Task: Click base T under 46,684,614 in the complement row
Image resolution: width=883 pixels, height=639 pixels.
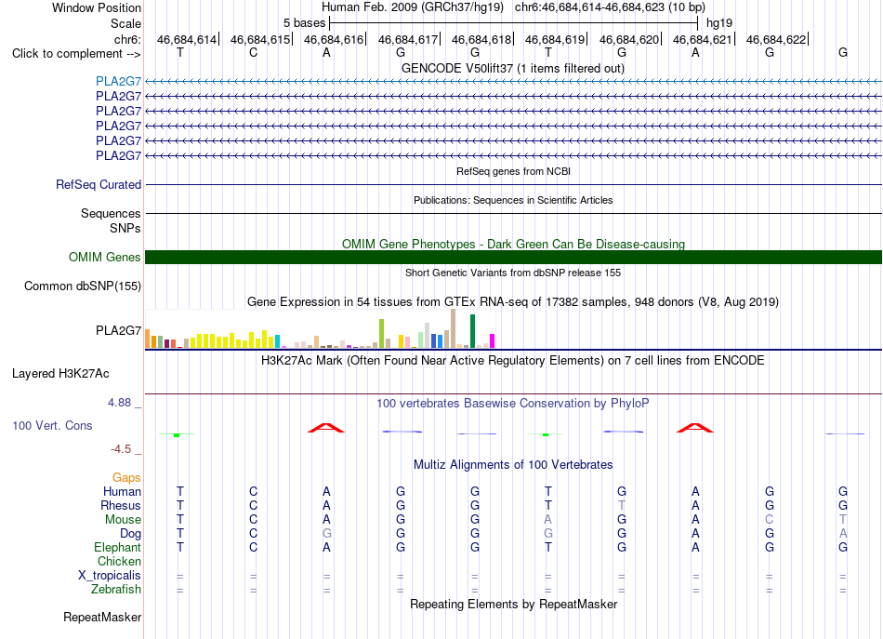Action: point(180,53)
